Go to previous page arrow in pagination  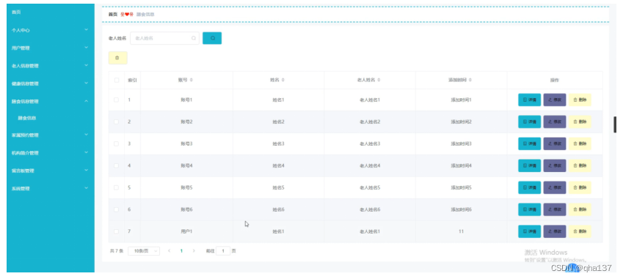click(170, 251)
